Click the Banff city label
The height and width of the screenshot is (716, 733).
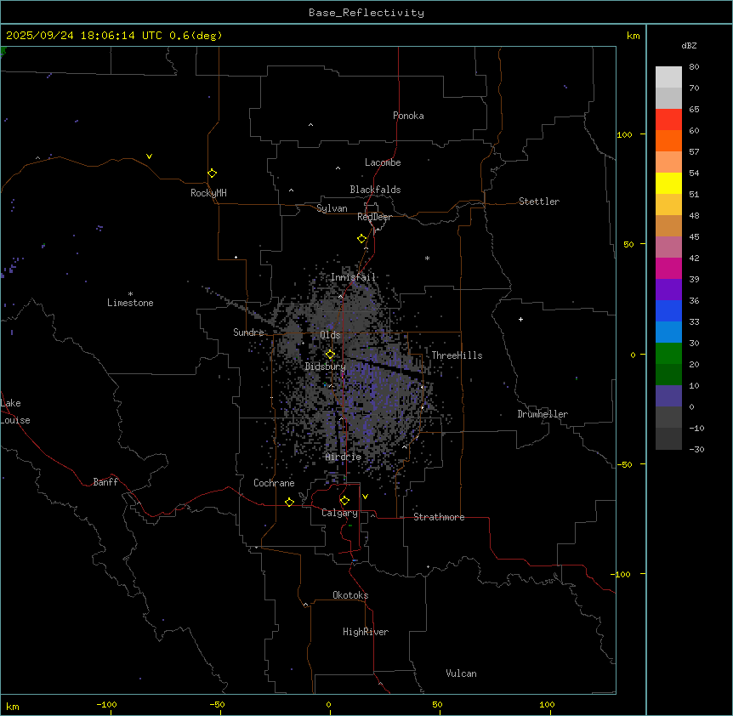105,482
